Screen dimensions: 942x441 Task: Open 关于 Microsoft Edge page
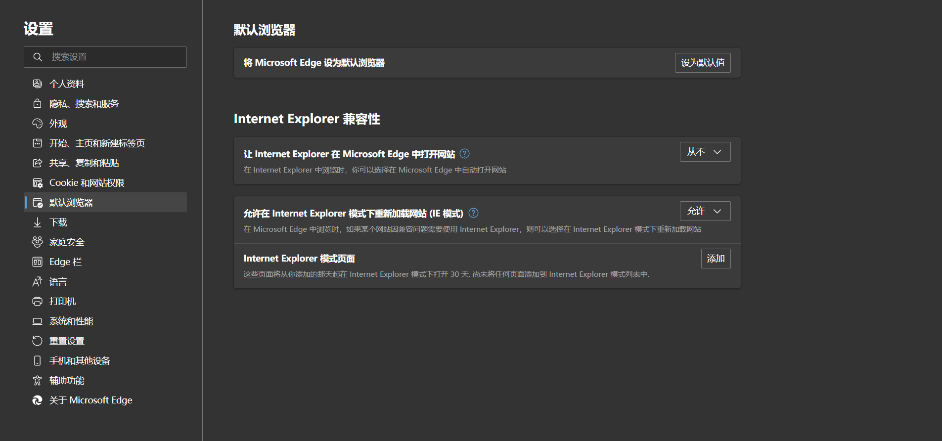(105, 400)
